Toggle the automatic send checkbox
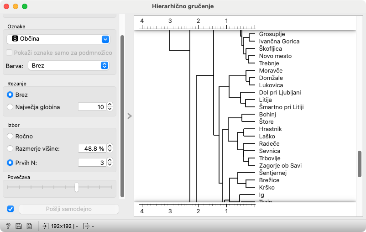 [x=11, y=209]
